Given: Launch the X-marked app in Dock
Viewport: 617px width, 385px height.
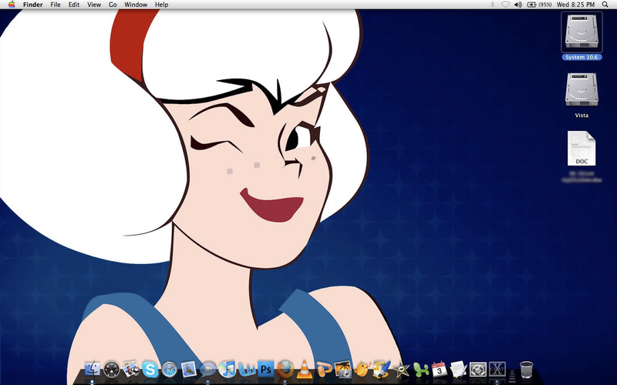Looking at the screenshot, I should [x=497, y=370].
